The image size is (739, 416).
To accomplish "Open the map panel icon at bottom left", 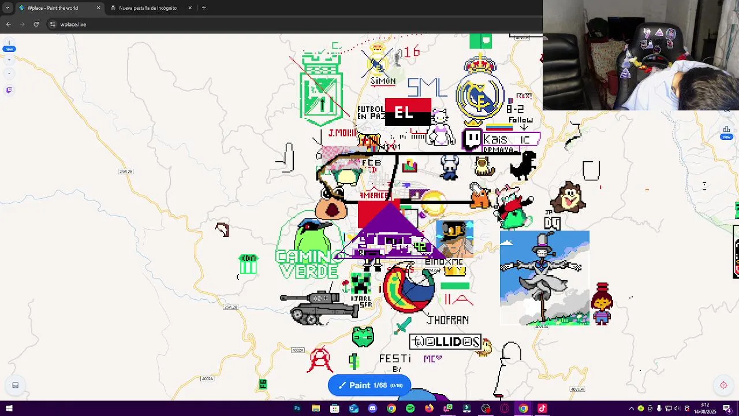I will pos(16,385).
